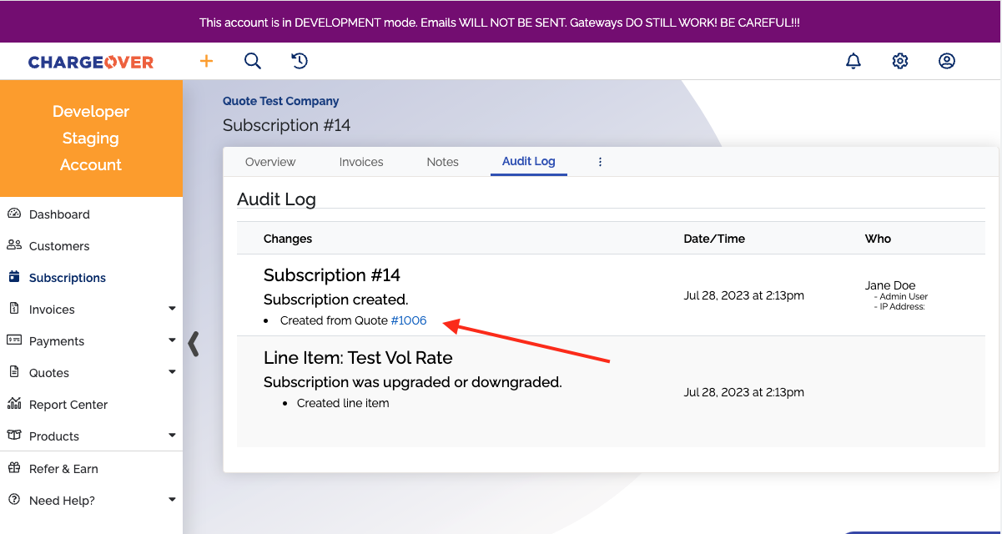Switch to the Notes tab
The width and height of the screenshot is (1002, 534).
pos(443,162)
